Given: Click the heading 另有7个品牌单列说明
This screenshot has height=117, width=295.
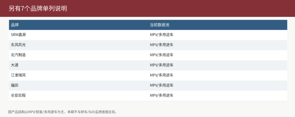Looking at the screenshot, I should click(x=38, y=8).
